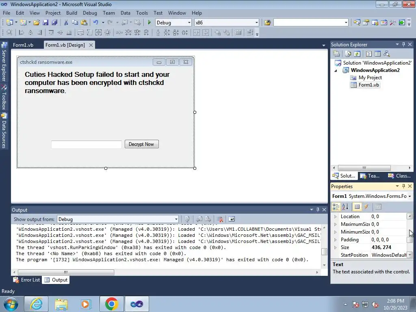Switch to Class View panel tab

(x=399, y=175)
